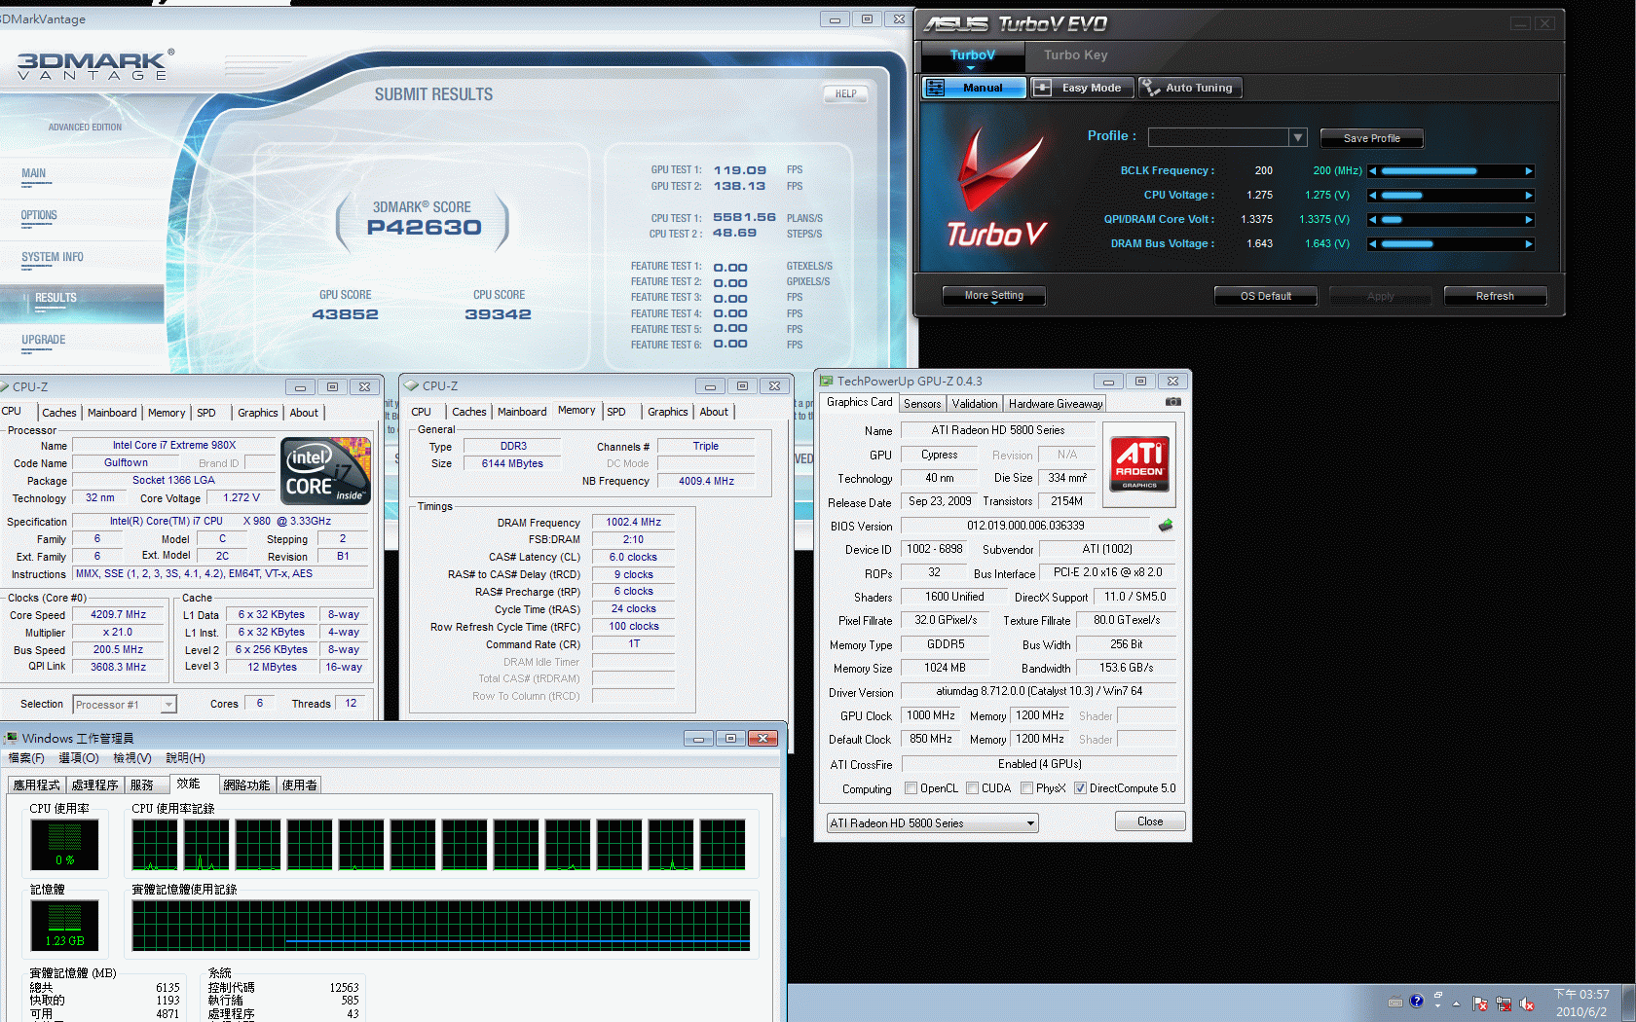Toggle the PhysX checkbox in GPU-Z
This screenshot has height=1022, width=1636.
click(1026, 788)
